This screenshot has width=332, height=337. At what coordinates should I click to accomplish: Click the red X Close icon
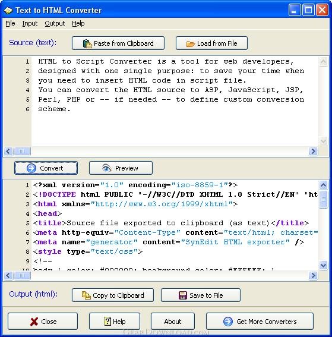[34, 322]
